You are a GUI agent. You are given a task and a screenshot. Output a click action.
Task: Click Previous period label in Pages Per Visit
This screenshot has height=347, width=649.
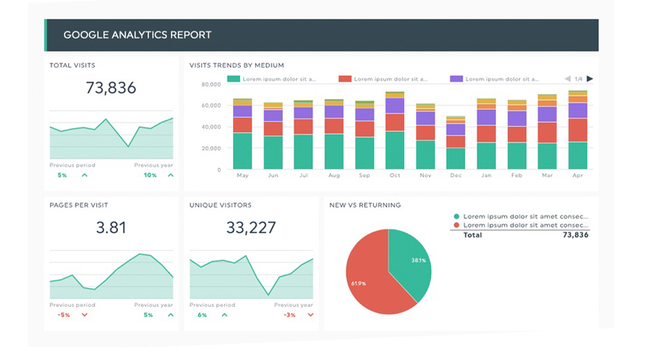pyautogui.click(x=73, y=305)
